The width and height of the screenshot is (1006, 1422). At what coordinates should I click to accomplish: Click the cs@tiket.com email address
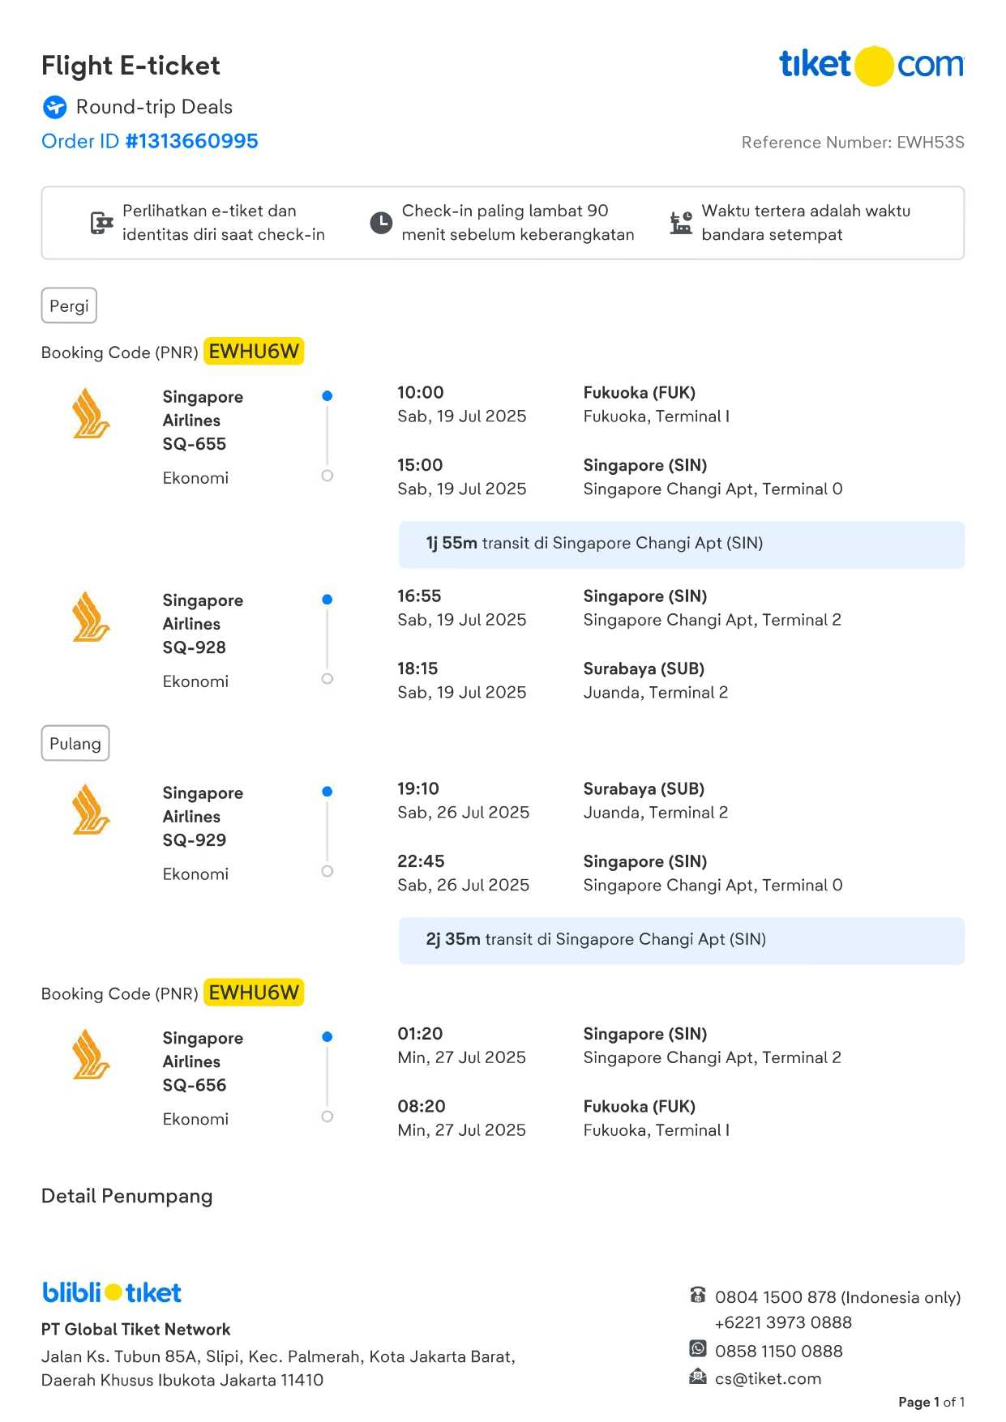[768, 1378]
